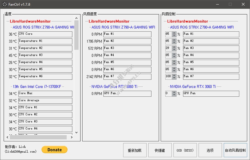The image size is (250, 160).
Task: Click NVIDIA GeForce RTX 3060 Ti heading in fan speed panel
Action: 114,86
